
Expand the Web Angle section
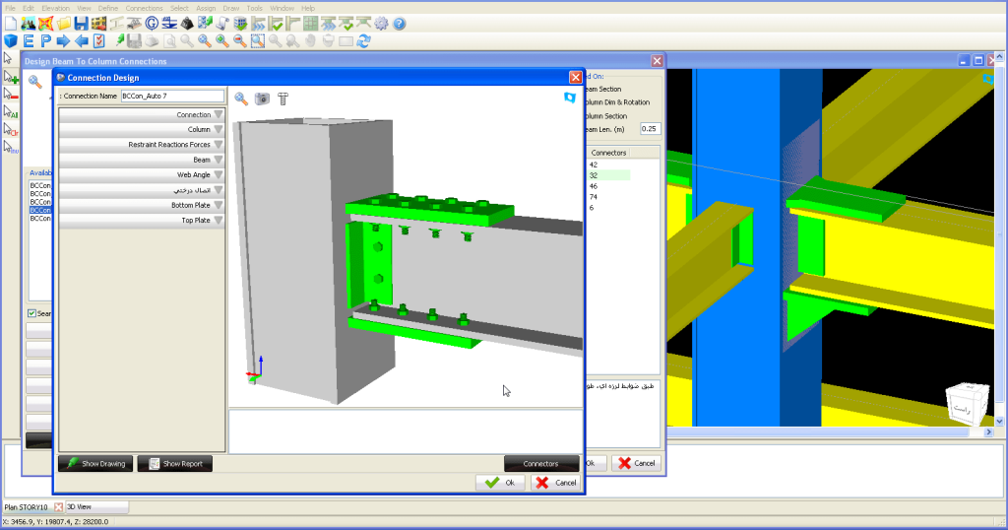click(x=142, y=174)
